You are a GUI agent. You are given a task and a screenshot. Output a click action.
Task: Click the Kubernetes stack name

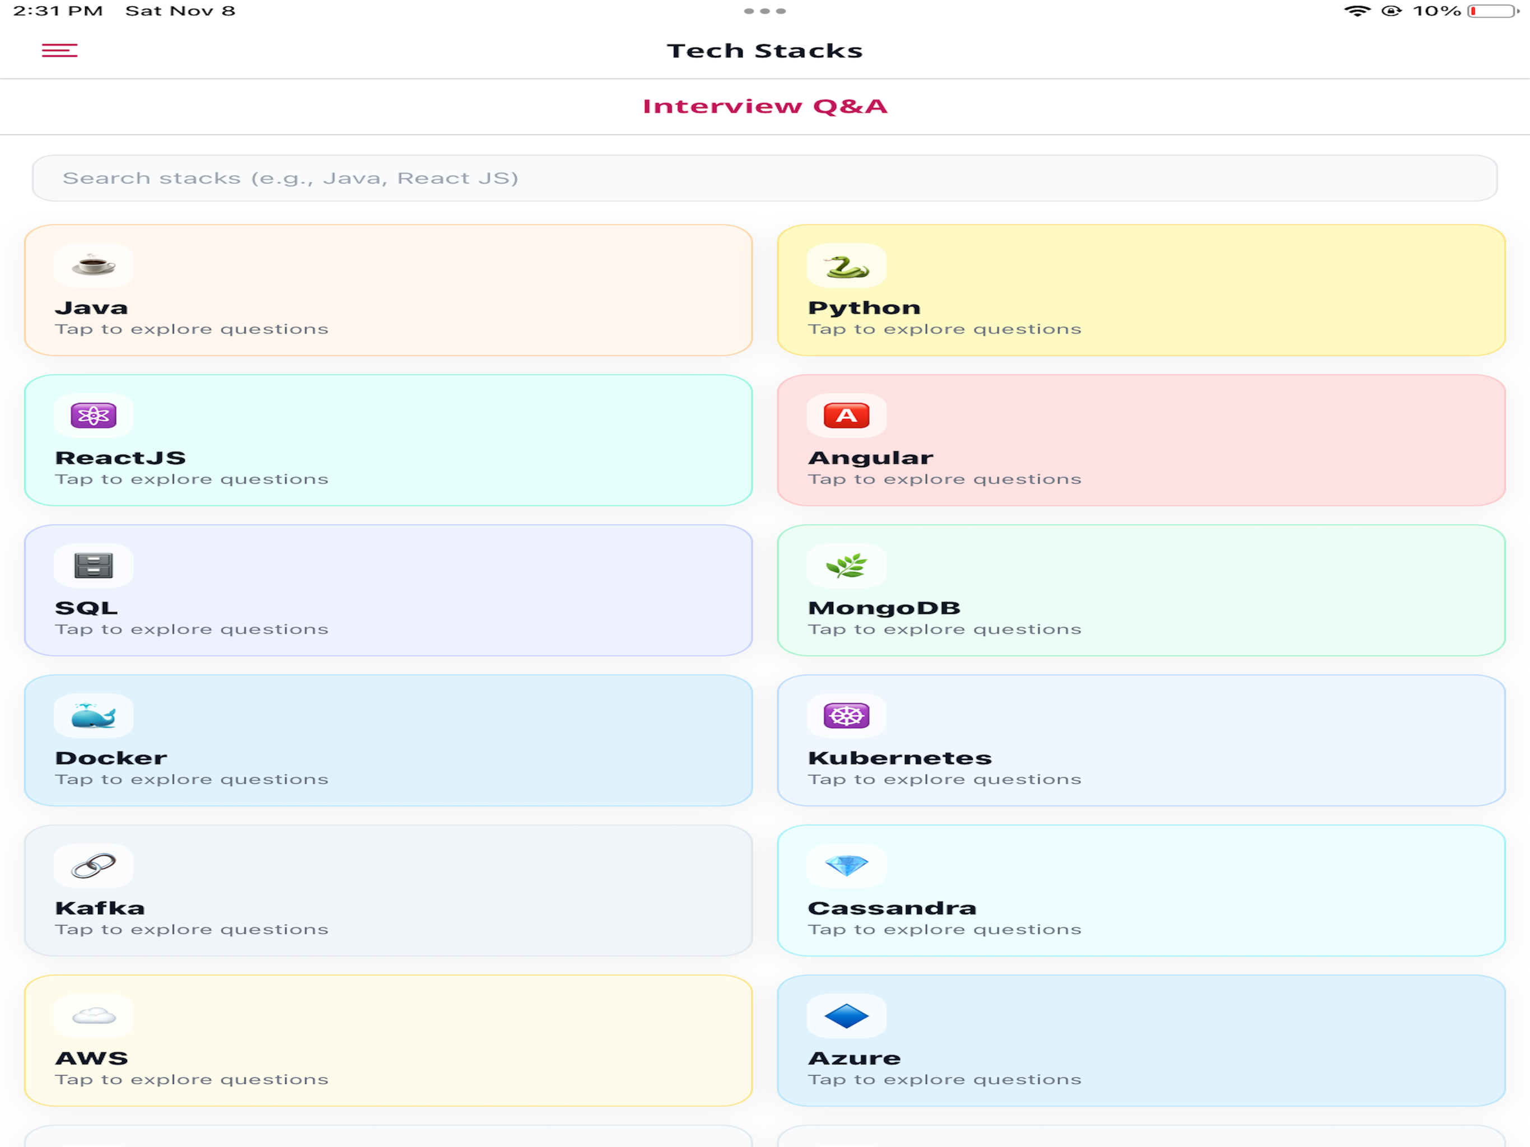pyautogui.click(x=900, y=758)
